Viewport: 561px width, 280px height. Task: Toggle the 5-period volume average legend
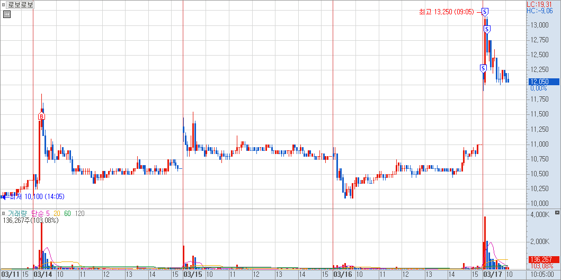point(48,213)
